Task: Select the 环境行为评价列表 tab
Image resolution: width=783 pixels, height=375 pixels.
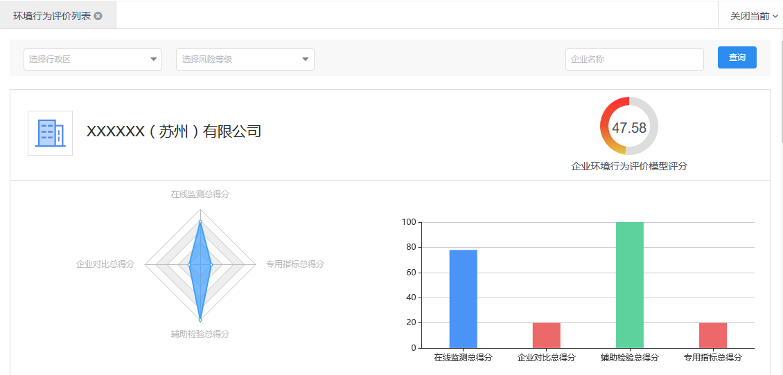Action: (52, 16)
